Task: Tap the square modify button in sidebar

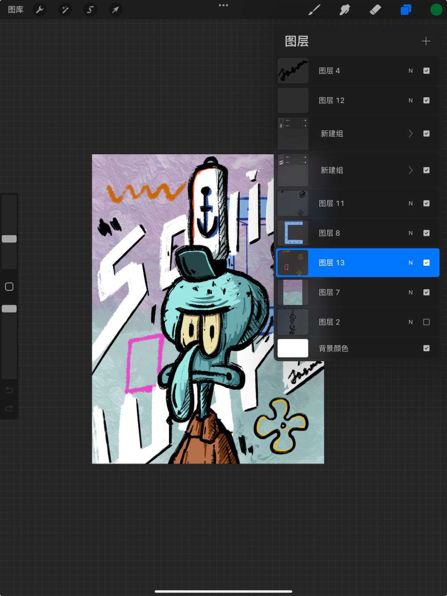Action: point(9,286)
